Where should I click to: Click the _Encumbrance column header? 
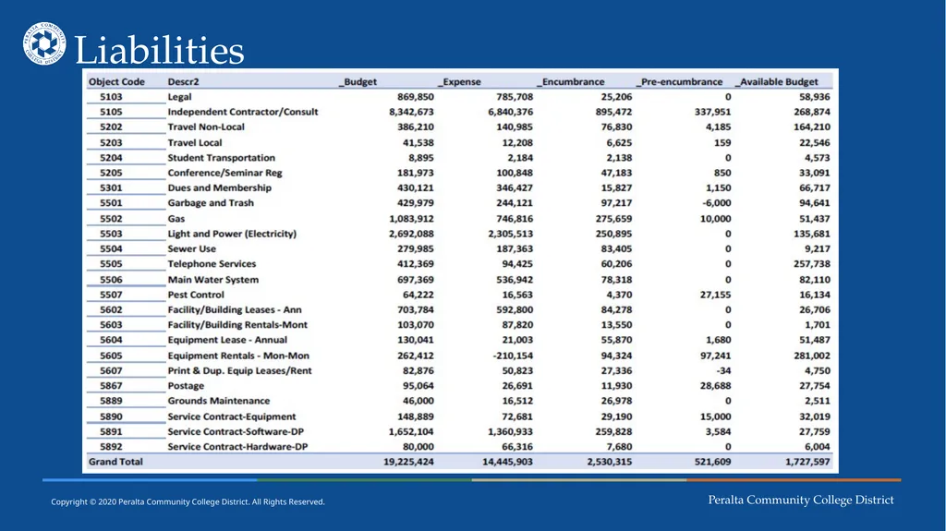pos(571,81)
